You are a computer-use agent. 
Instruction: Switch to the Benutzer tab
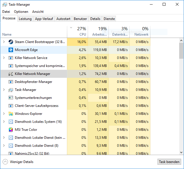[80, 19]
